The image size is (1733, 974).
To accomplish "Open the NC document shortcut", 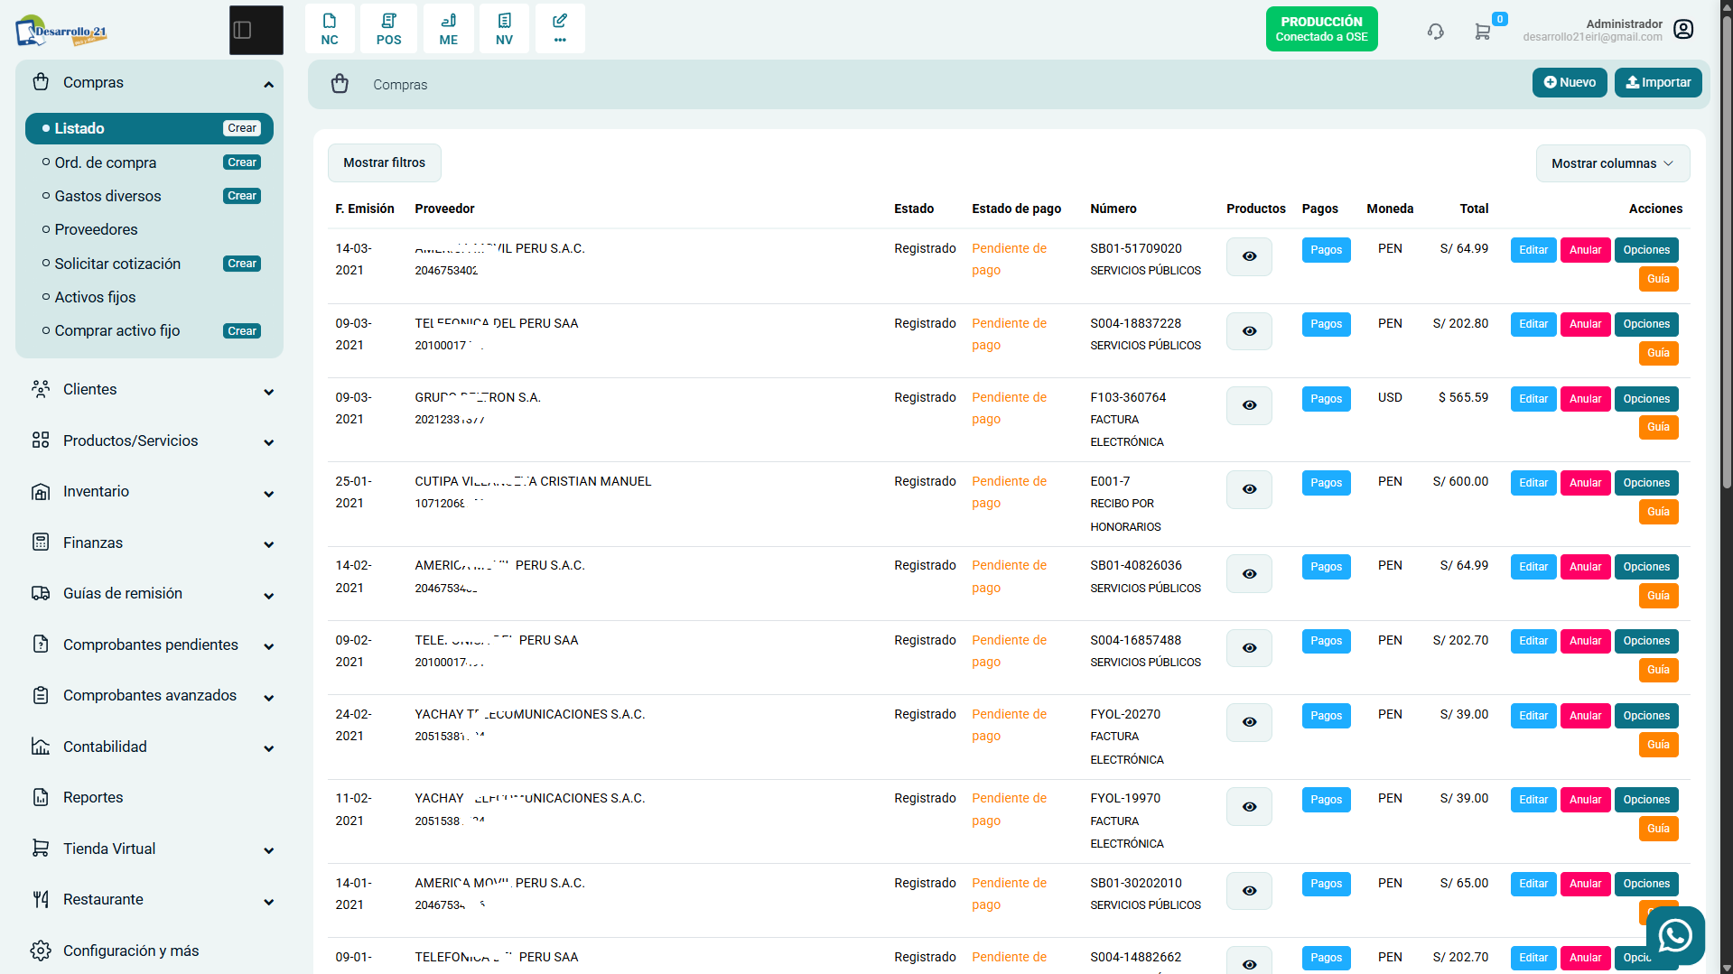I will [330, 29].
